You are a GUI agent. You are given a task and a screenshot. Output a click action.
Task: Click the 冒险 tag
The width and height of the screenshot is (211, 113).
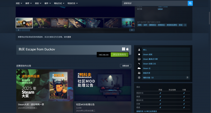click(140, 25)
